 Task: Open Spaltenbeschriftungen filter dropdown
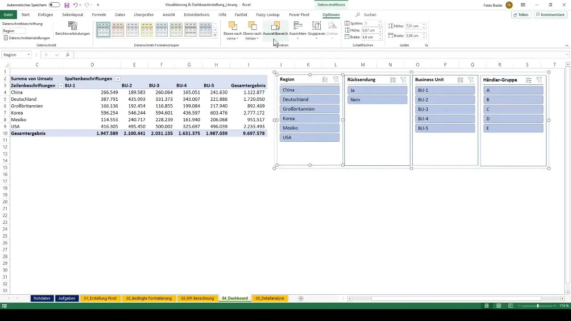pyautogui.click(x=118, y=79)
